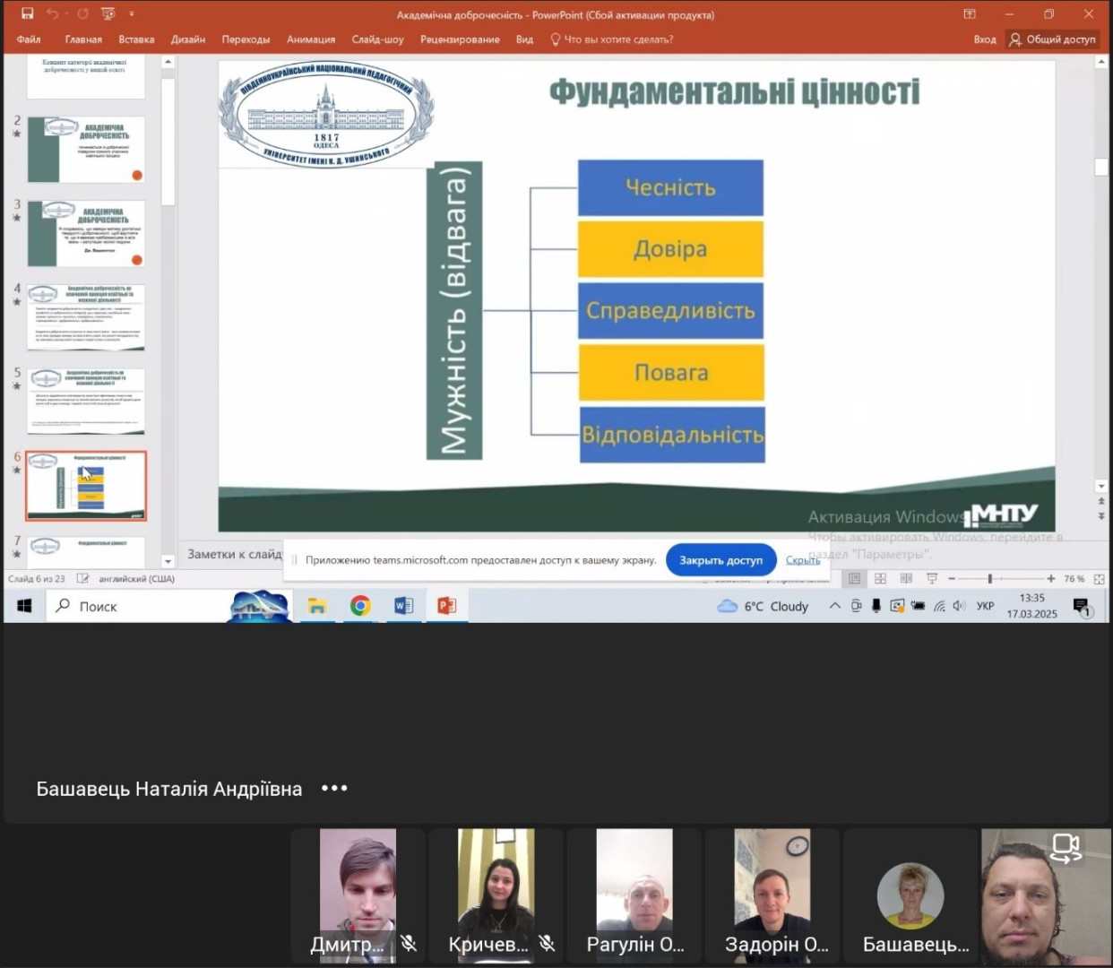This screenshot has width=1113, height=968.
Task: Switch to the Дизайн ribbon tab
Action: (188, 39)
